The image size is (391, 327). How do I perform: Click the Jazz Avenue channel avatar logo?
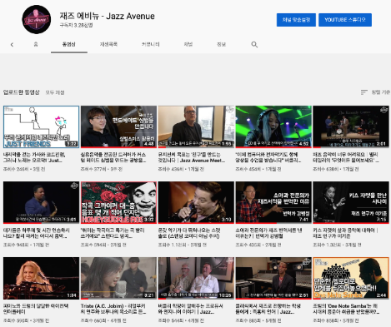pos(37,19)
